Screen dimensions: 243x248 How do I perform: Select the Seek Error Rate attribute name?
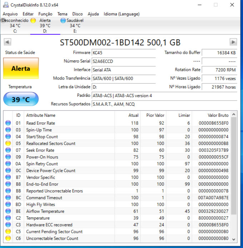coord(40,150)
